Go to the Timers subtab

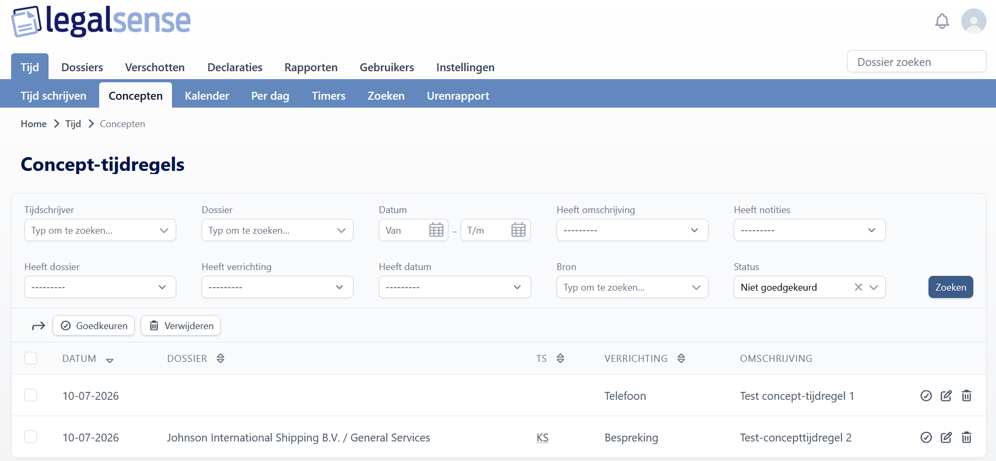[x=328, y=95]
